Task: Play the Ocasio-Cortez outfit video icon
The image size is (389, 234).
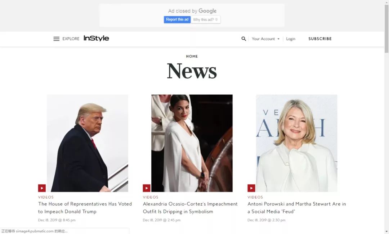Action: pos(147,188)
